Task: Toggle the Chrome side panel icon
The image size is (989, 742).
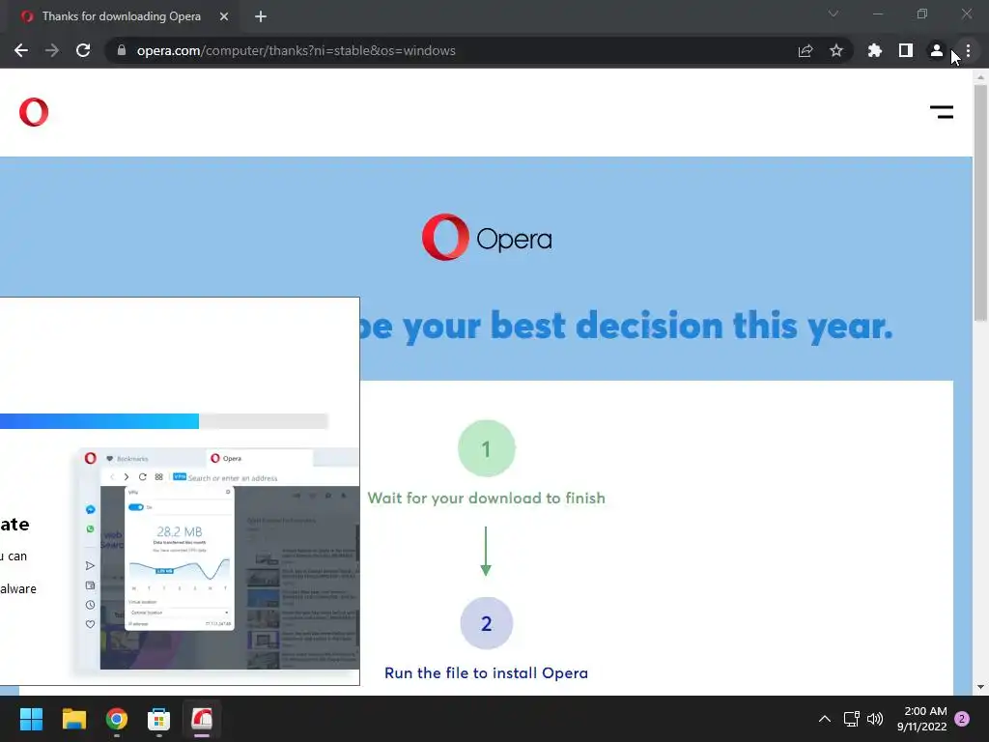Action: pos(906,50)
